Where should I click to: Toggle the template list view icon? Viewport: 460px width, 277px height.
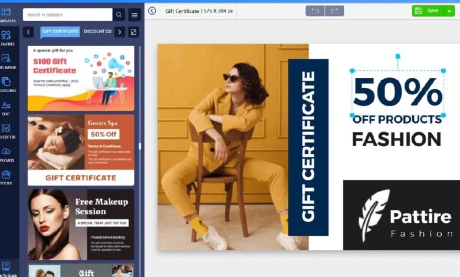[x=134, y=15]
